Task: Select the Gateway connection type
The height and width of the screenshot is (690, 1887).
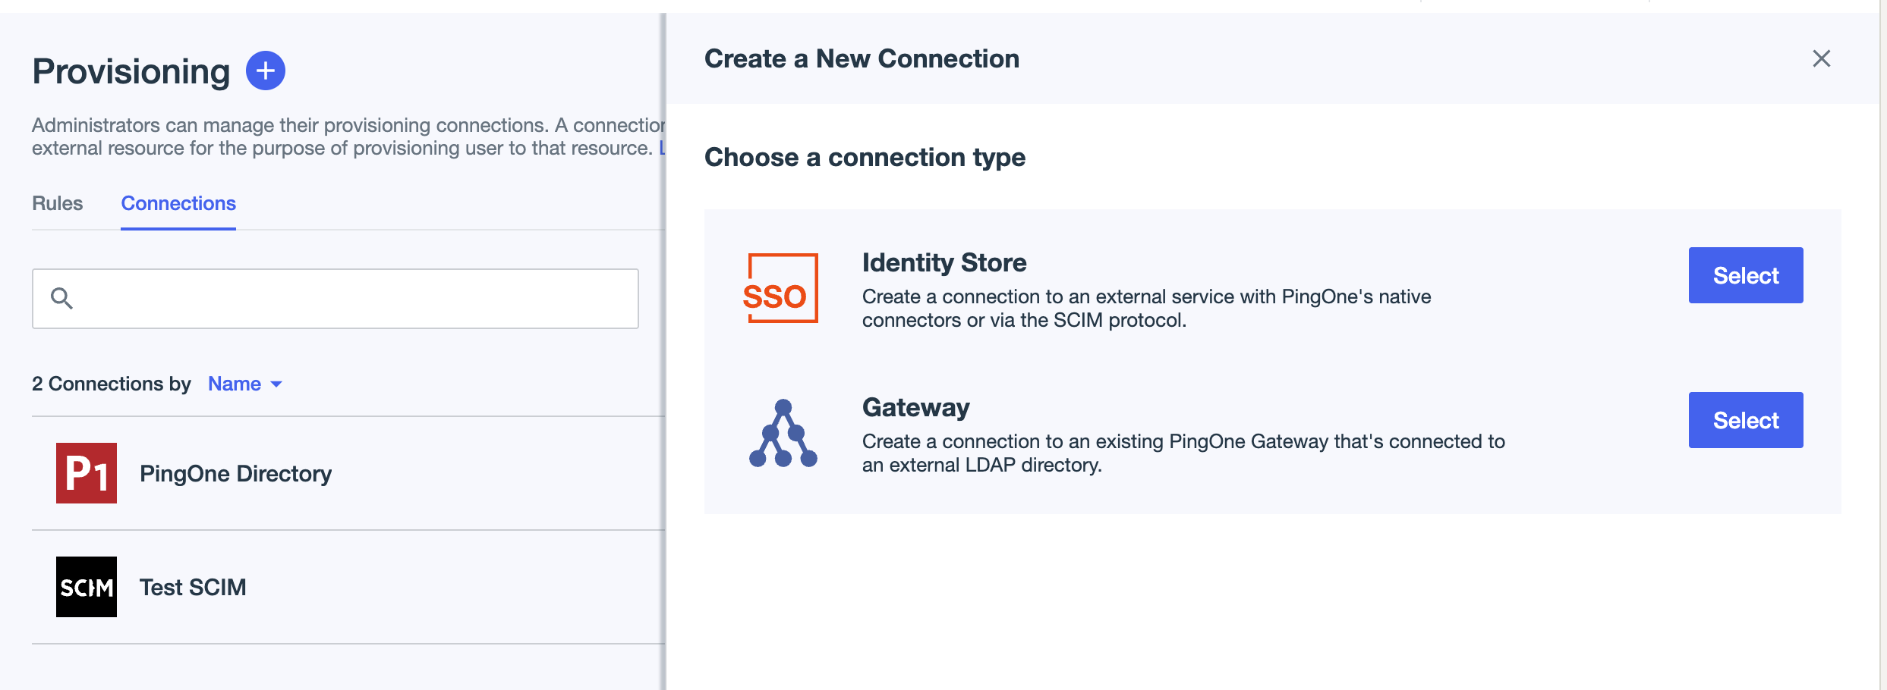Action: (x=1746, y=419)
